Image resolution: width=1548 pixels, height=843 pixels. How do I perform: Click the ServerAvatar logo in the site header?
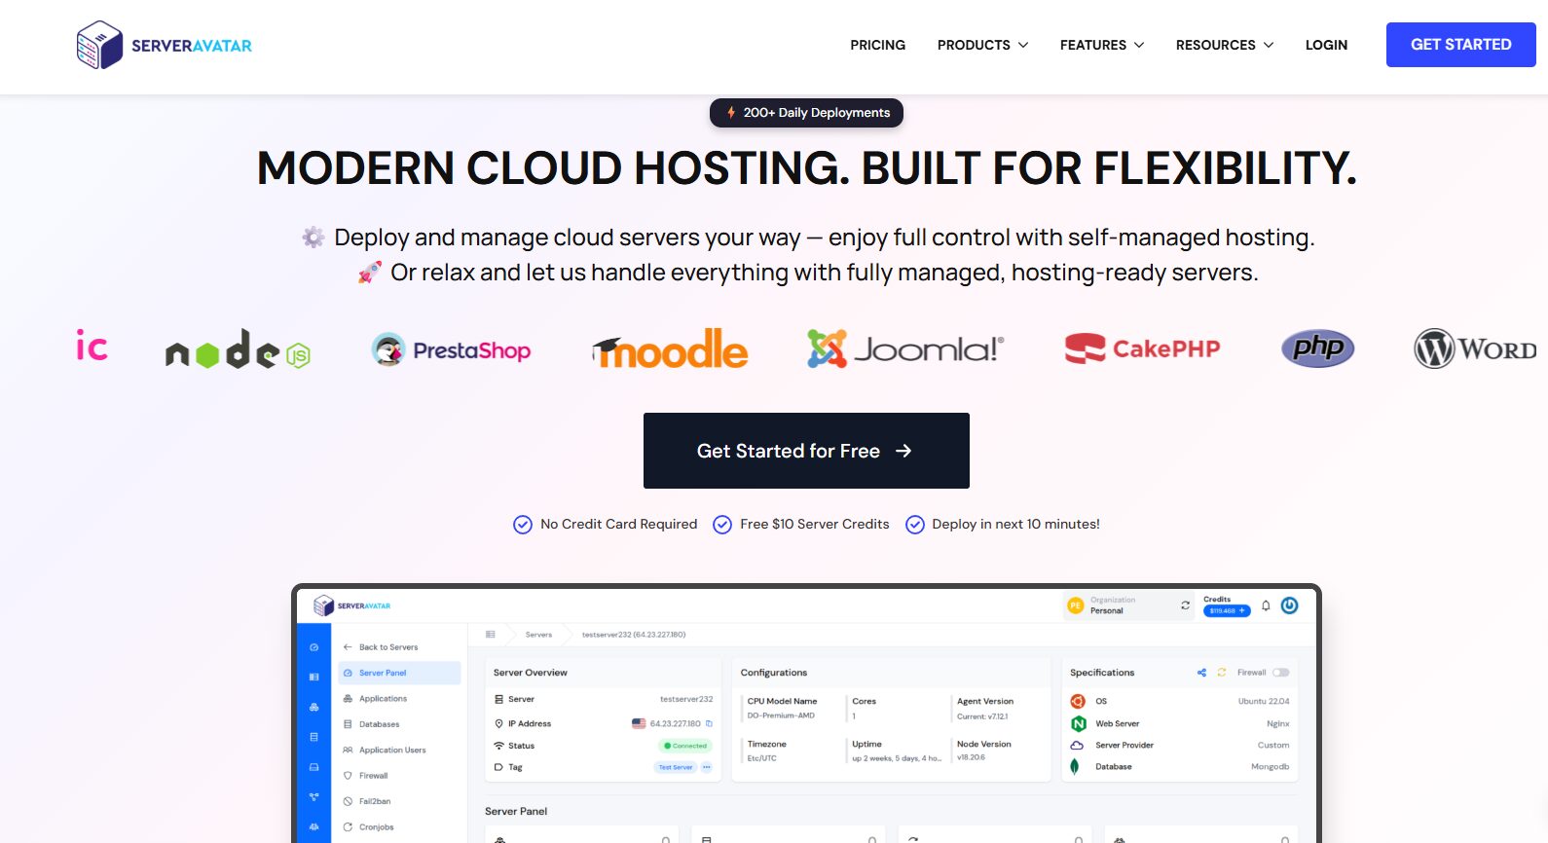pos(165,45)
